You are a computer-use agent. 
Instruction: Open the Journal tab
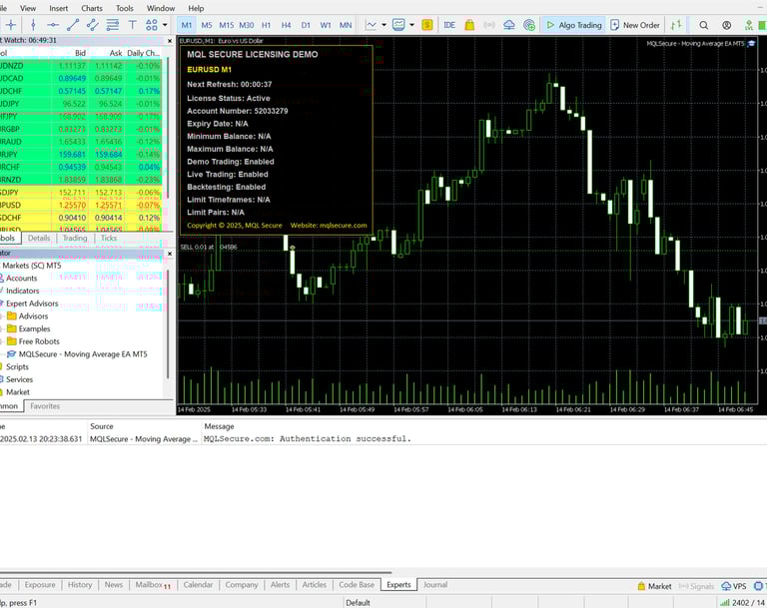click(435, 584)
